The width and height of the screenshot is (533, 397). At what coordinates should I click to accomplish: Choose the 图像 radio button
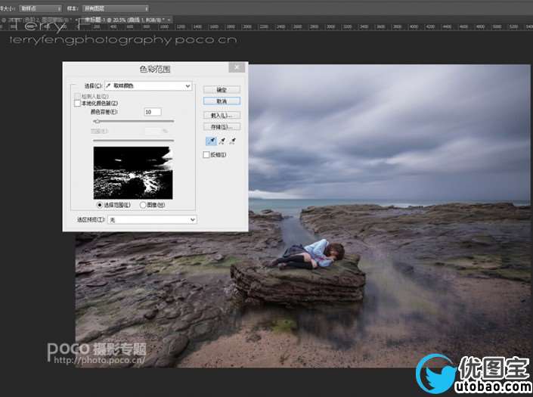coord(143,204)
